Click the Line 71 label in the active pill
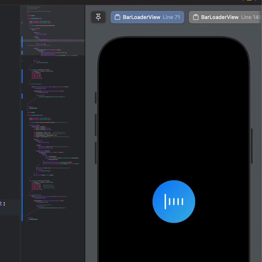The width and height of the screenshot is (262, 262). click(x=171, y=17)
